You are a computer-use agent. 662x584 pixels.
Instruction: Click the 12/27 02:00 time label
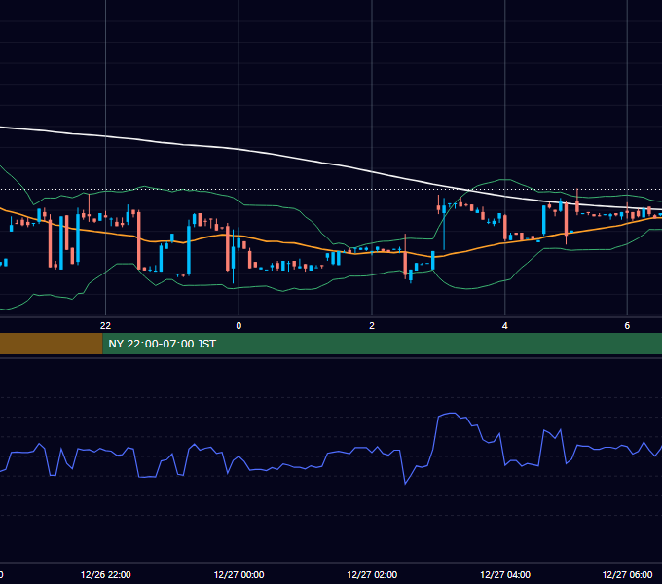(372, 574)
